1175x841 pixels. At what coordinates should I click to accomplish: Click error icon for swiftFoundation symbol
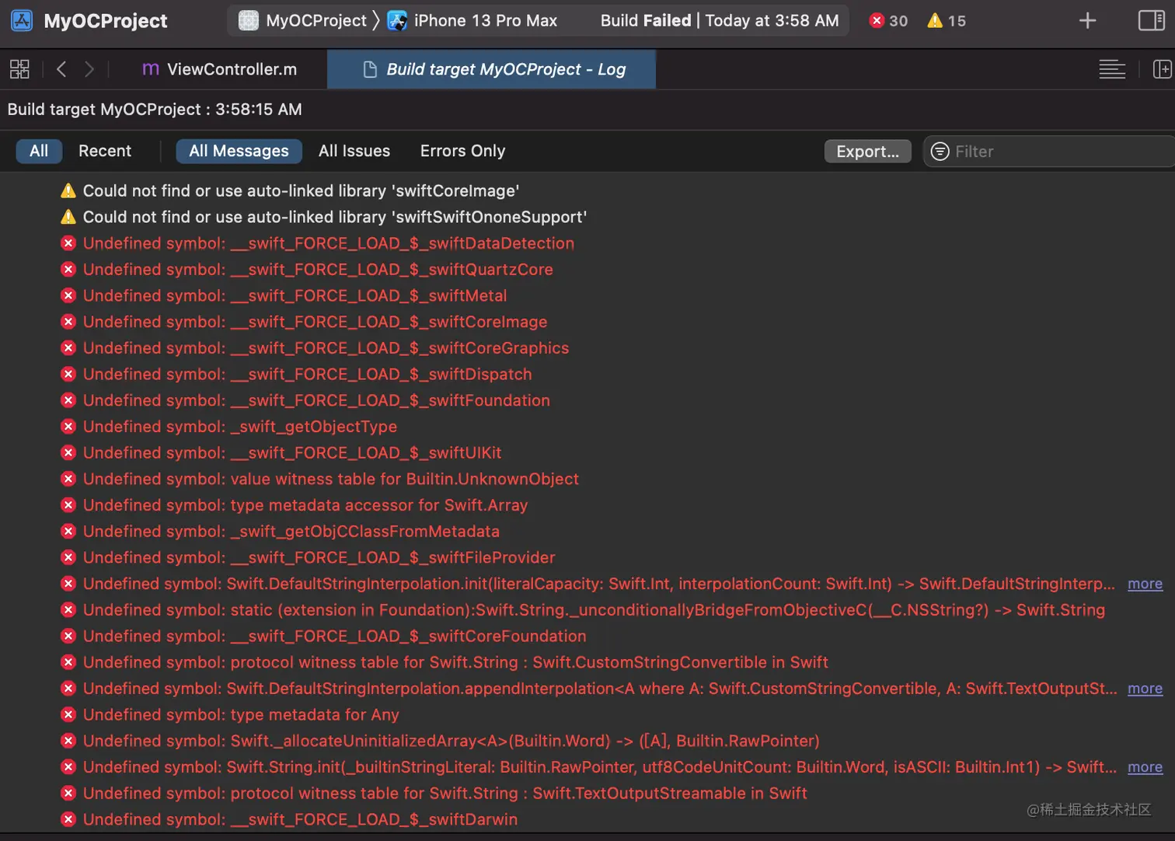(68, 400)
